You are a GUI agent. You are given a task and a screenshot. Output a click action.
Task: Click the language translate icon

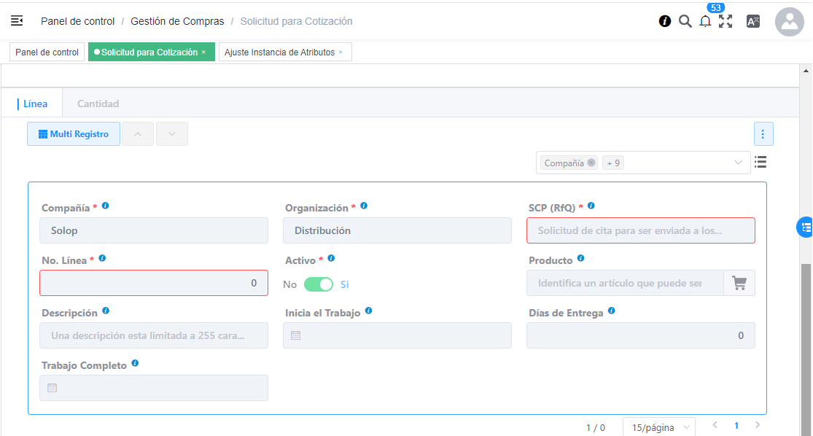tap(753, 21)
